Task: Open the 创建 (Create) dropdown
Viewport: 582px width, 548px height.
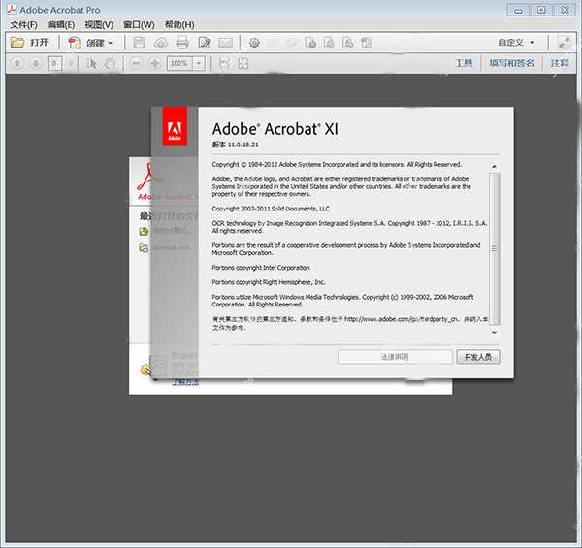Action: pos(90,43)
